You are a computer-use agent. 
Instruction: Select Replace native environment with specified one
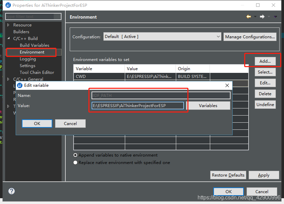point(76,162)
